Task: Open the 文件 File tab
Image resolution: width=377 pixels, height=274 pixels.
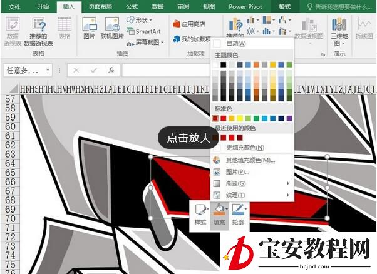Action: 14,7
